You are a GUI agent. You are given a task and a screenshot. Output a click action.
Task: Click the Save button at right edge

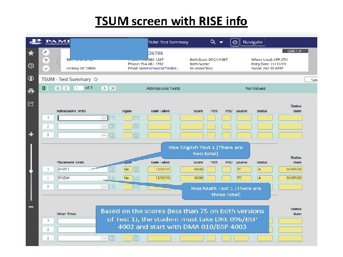click(311, 80)
